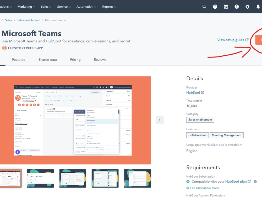
Task: Click the HubSpot Account Permissions label
Action: pyautogui.click(x=206, y=195)
